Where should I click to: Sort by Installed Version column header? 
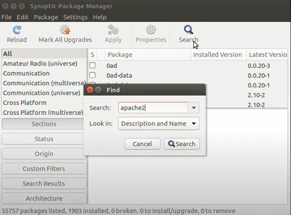(218, 55)
